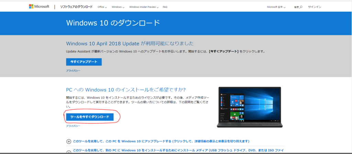This screenshot has width=352, height=154.
Task: Click the Microsoft logo
Action: pyautogui.click(x=39, y=7)
